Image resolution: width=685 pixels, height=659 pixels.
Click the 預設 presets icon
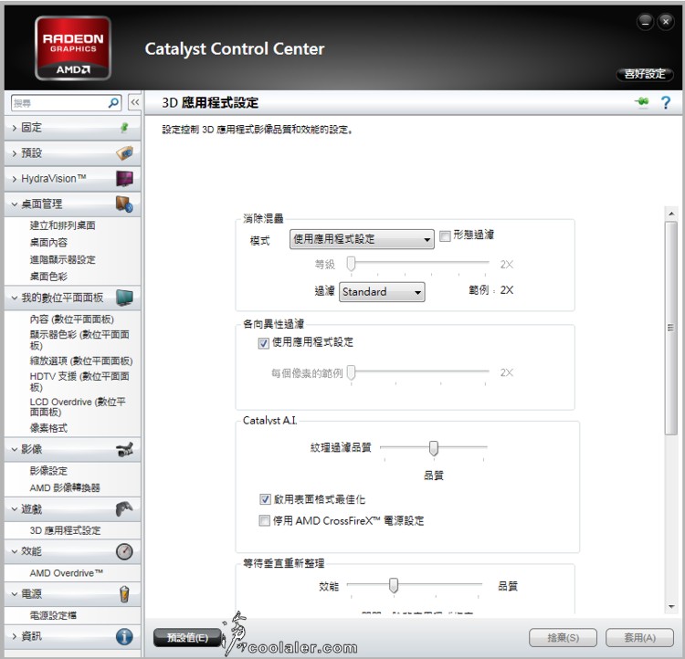[124, 152]
